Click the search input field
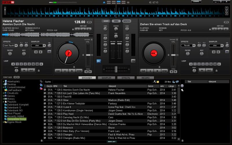Image resolution: width=232 pixels, height=145 pixels. (x=102, y=82)
